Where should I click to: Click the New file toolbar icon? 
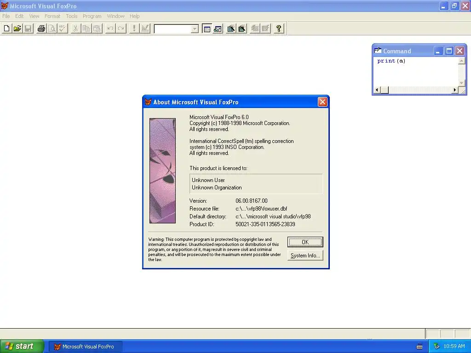pyautogui.click(x=6, y=28)
